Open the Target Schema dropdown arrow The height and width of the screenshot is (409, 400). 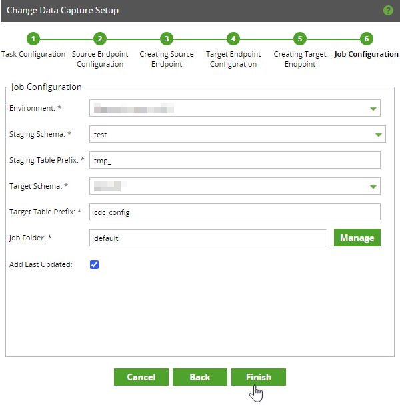[x=373, y=187]
